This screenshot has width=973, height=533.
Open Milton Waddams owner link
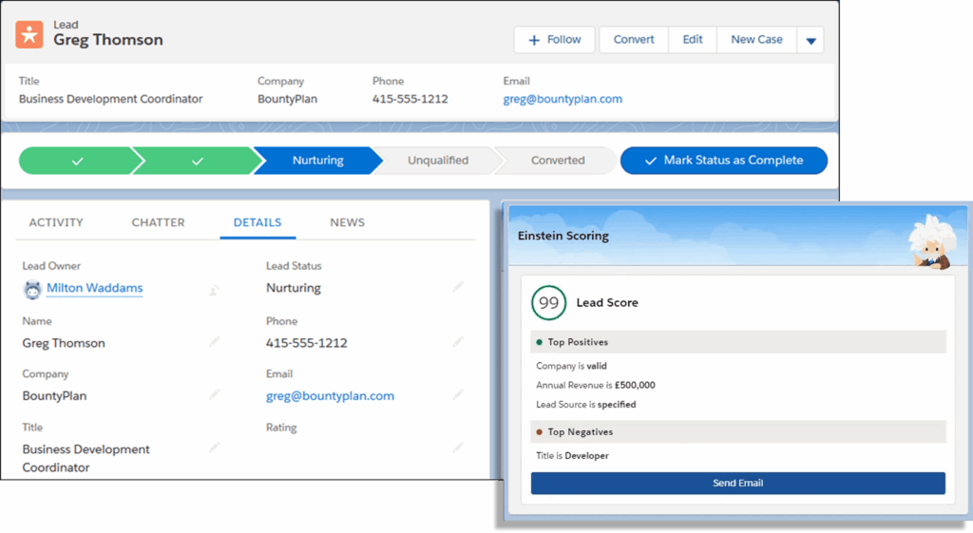[94, 288]
